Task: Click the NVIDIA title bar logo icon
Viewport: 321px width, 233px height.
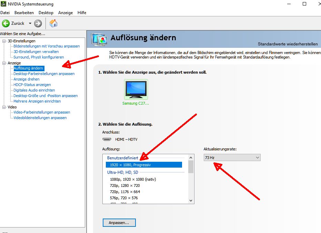Action: tap(3, 4)
